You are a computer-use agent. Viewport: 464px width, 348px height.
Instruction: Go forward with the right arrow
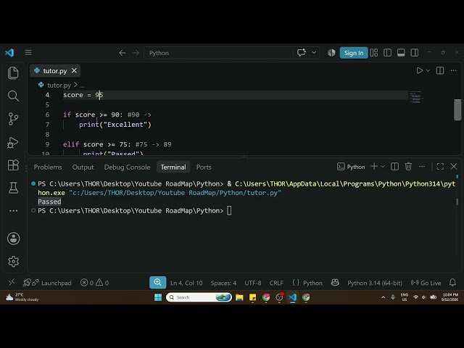pyautogui.click(x=136, y=53)
